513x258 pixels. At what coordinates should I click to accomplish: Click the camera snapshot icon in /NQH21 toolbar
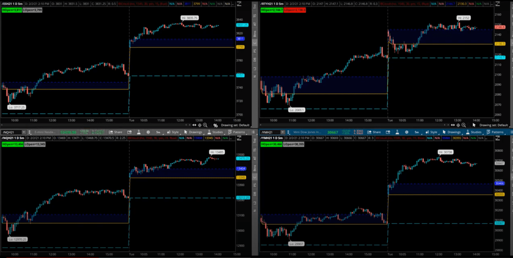pos(130,132)
